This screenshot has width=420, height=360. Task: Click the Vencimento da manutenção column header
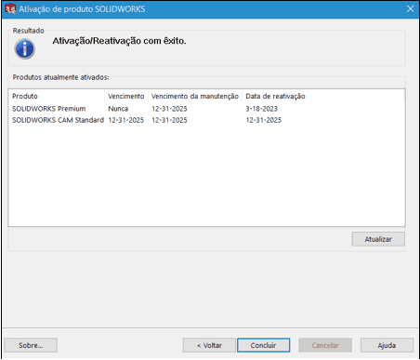pyautogui.click(x=195, y=96)
